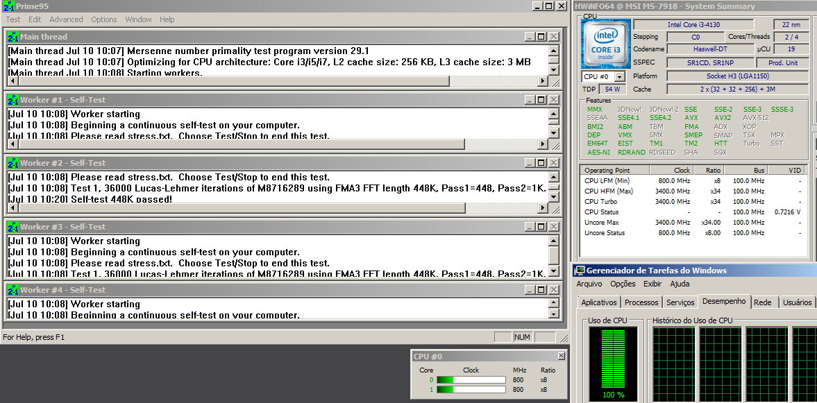Click the Worker #3 vertical scroll-down arrow
The width and height of the screenshot is (817, 403).
pos(554,271)
